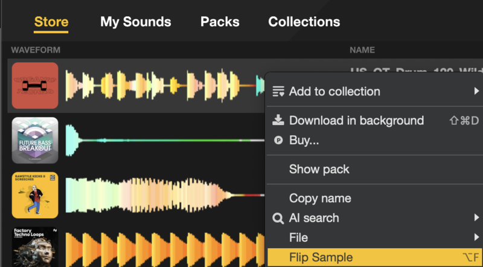This screenshot has height=267, width=483.
Task: Expand the File submenu arrow
Action: tap(476, 237)
